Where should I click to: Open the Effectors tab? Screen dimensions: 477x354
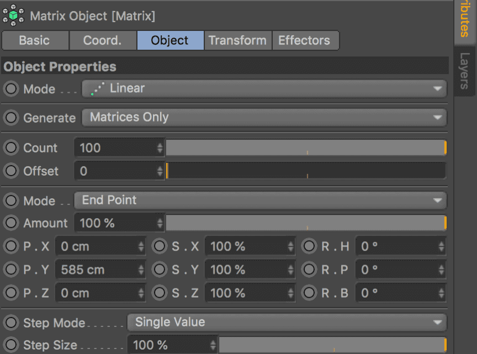tap(304, 40)
